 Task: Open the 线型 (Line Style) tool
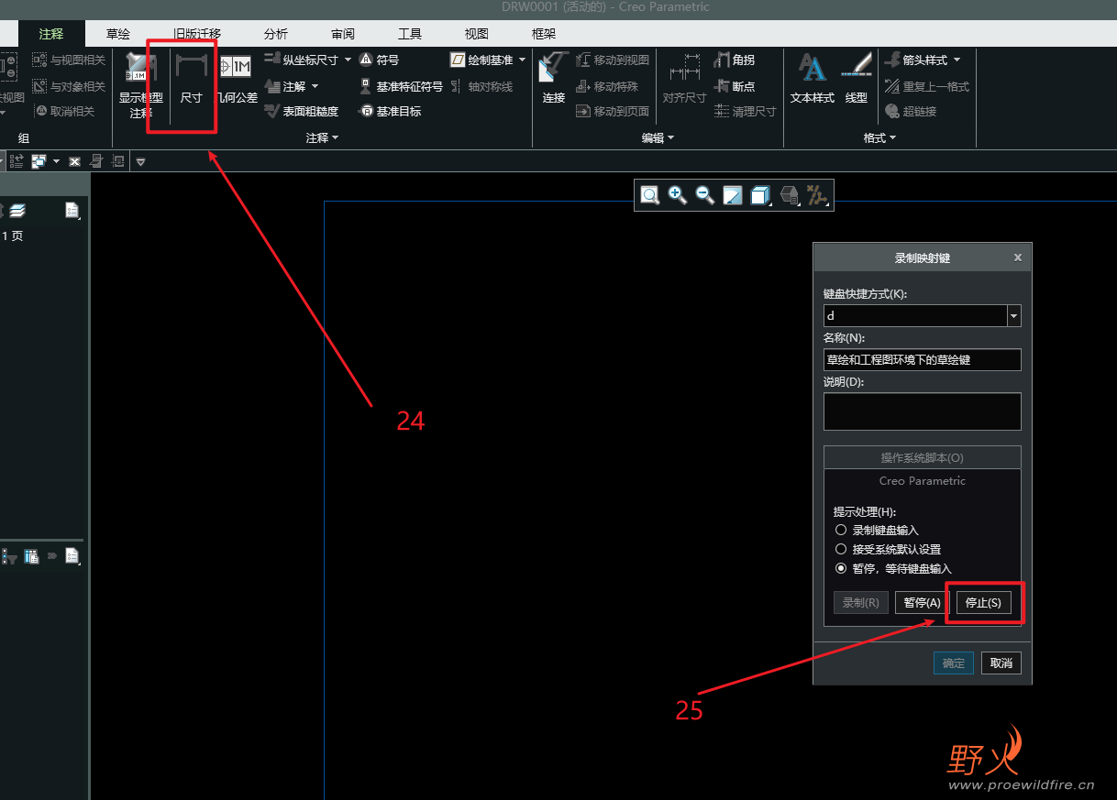(857, 79)
